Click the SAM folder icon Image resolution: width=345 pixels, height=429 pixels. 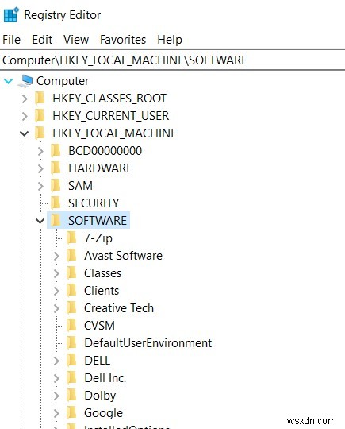[x=56, y=186]
